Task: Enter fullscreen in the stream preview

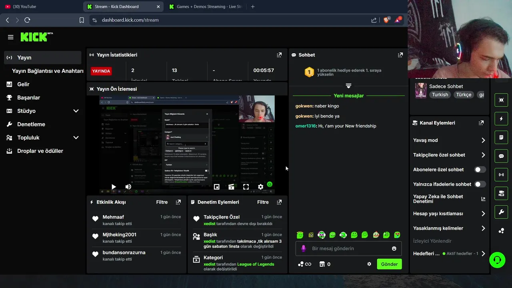Action: click(x=246, y=187)
